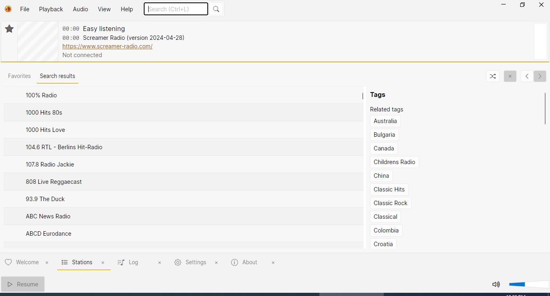Click the Search (Ctrl+L) input field

point(176,9)
